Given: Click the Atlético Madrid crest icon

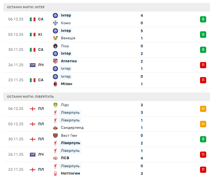Looking at the screenshot, I should (x=55, y=61).
